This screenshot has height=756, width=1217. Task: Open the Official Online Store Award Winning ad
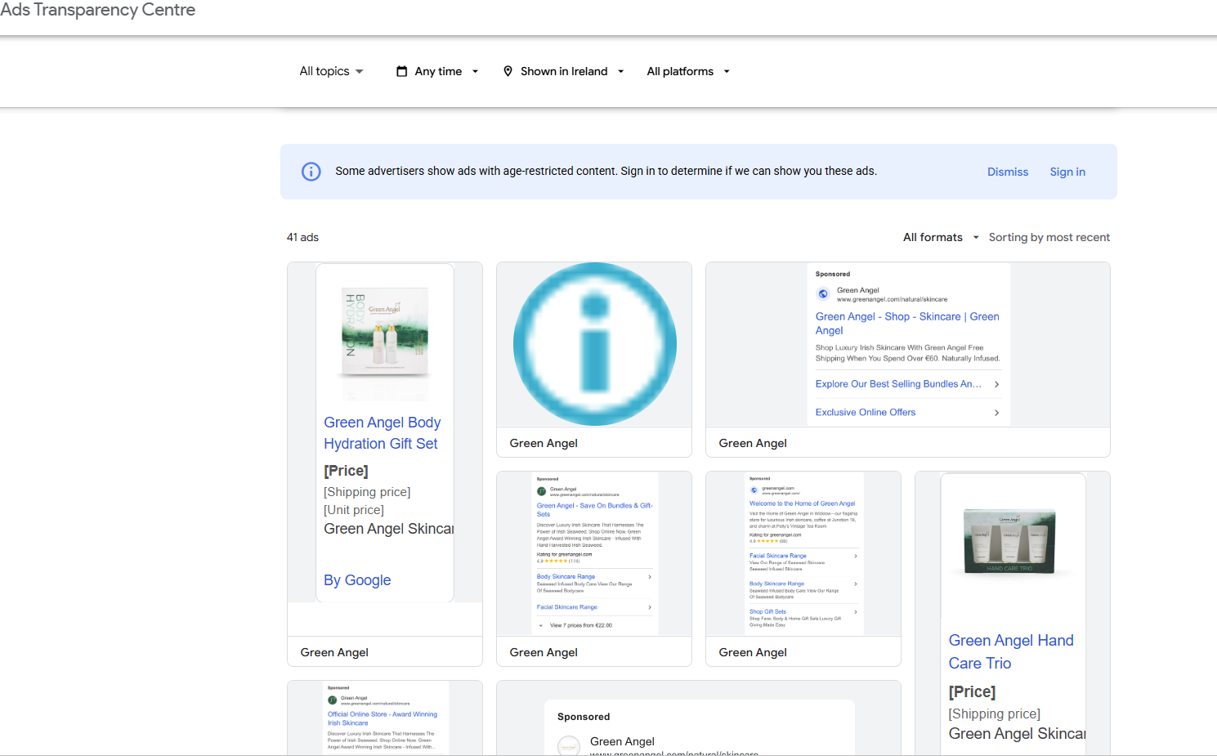tap(385, 718)
